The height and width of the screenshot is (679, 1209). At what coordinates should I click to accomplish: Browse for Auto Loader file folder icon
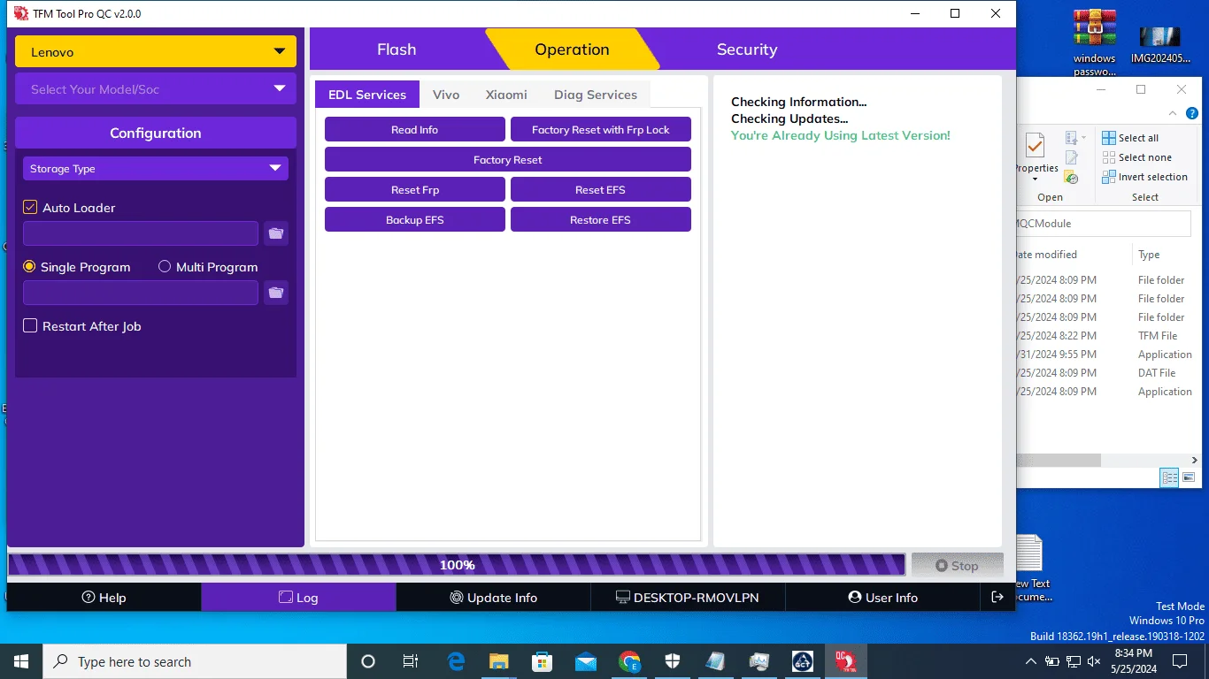pos(276,233)
